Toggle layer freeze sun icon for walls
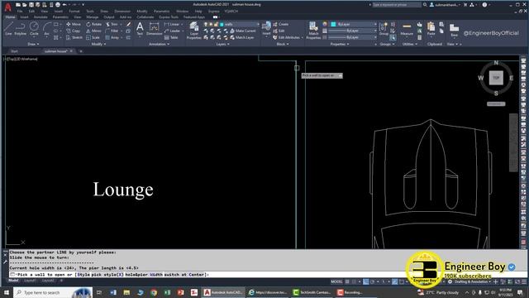Viewport: 529px width, 298px height. pos(211,24)
